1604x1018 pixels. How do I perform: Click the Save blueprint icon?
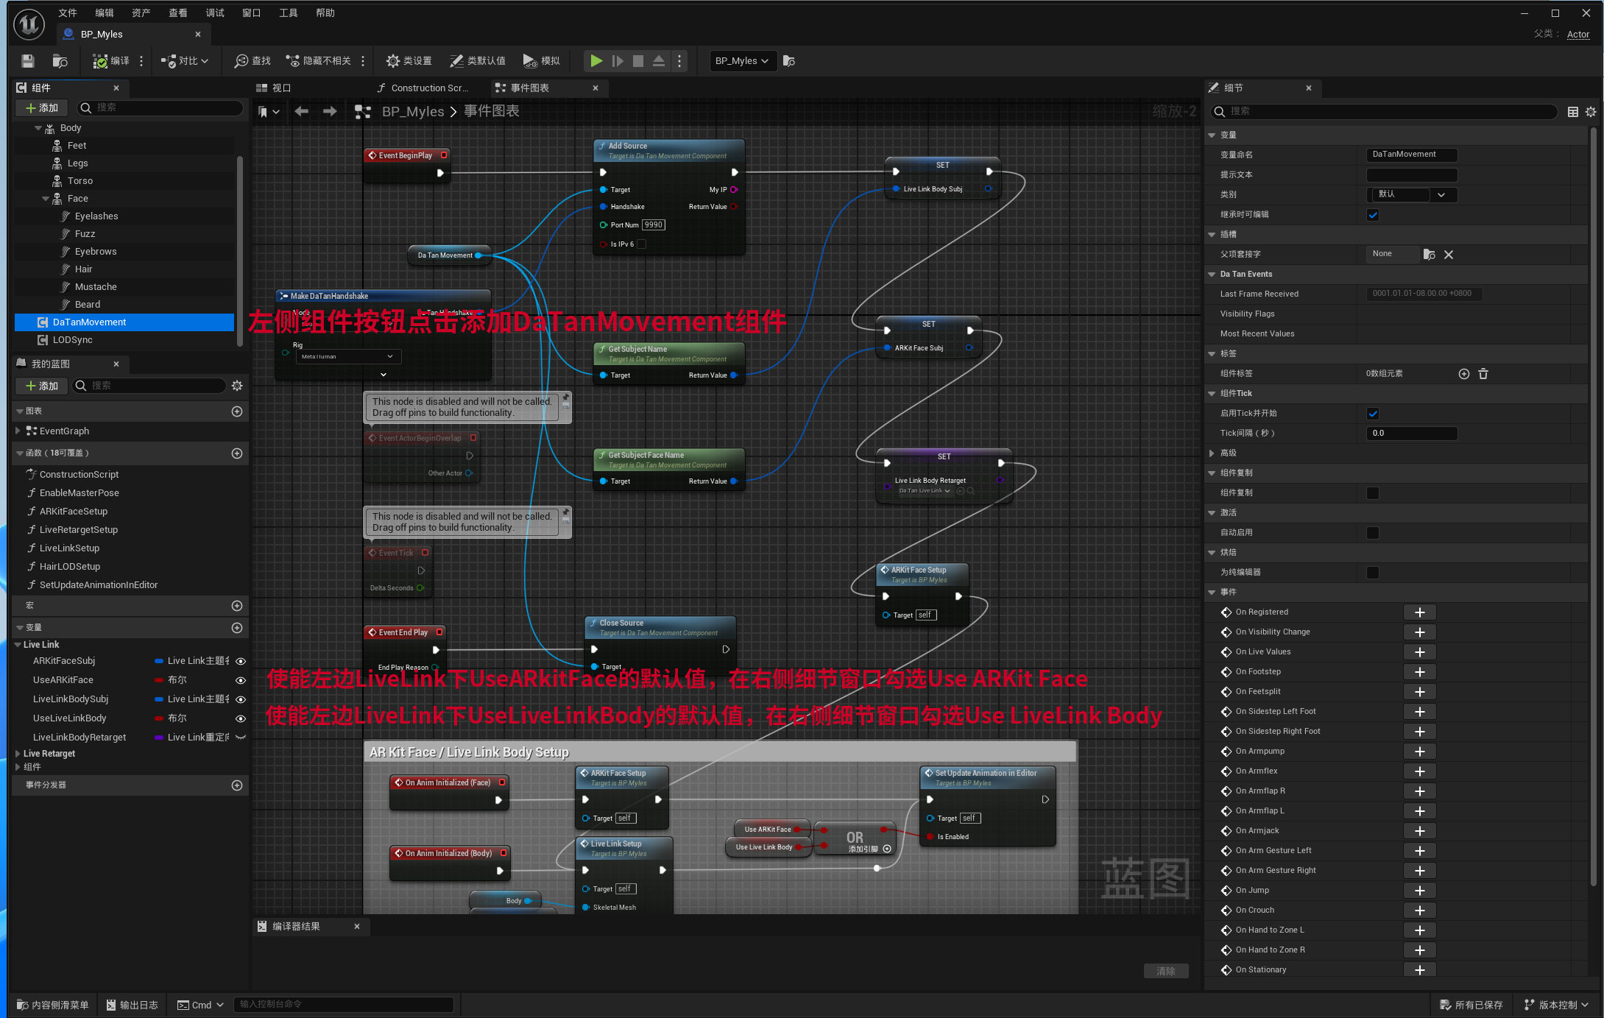28,61
